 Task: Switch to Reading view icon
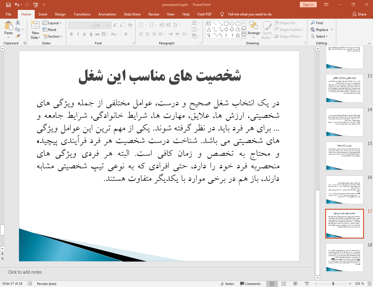pos(295,283)
